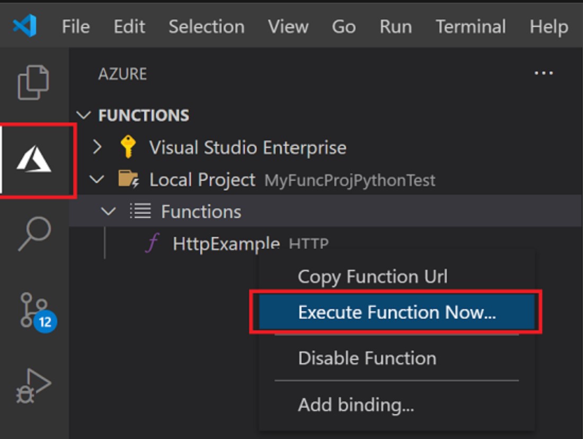
Task: Open Source Control with 12 badge
Action: click(x=38, y=312)
